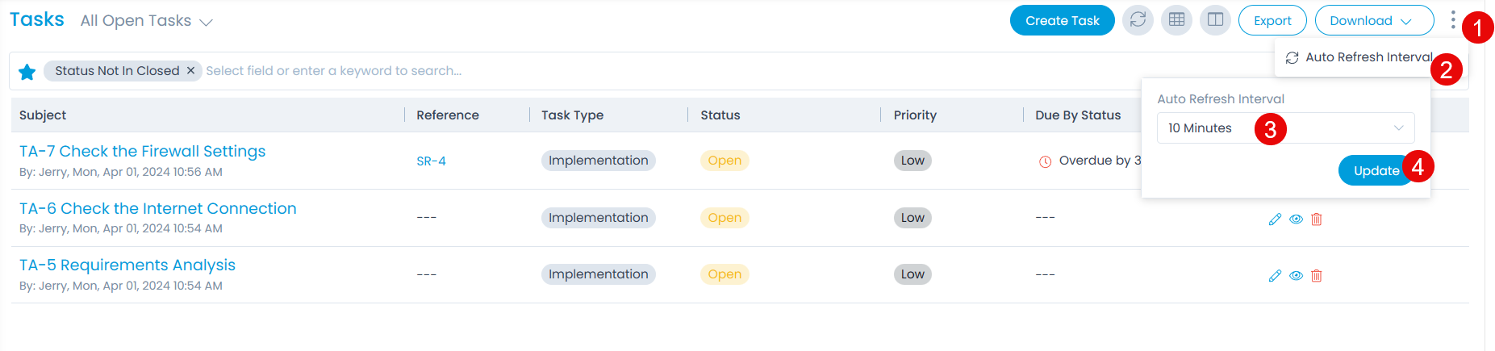Screen dimensions: 1495x351
Task: View TA-5 task details via eye icon
Action: (x=1296, y=276)
